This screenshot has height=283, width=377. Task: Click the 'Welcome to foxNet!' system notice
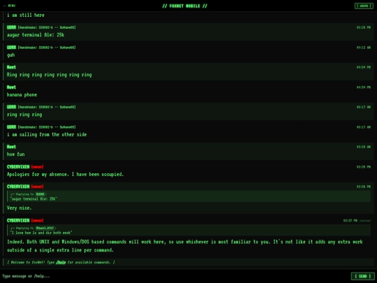point(188,262)
